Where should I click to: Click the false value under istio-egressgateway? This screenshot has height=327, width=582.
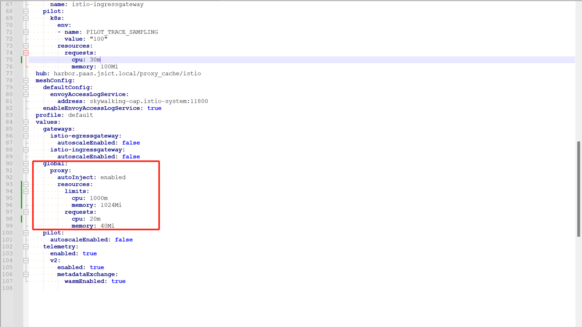[x=131, y=142]
